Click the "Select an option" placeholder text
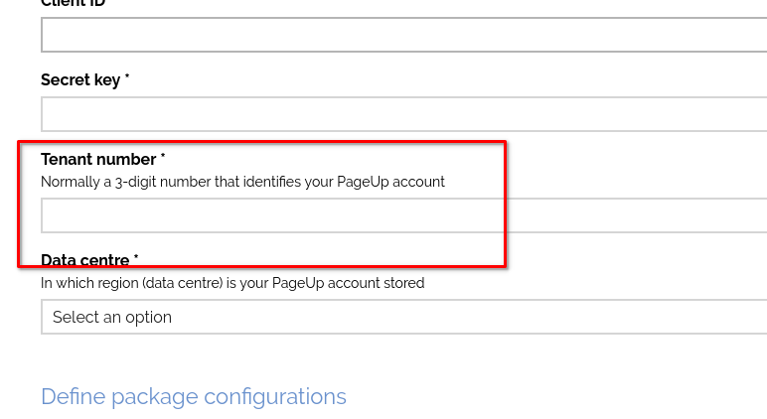767x419 pixels. [x=112, y=317]
